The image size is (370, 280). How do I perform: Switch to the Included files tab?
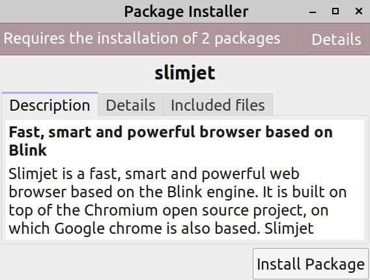click(x=218, y=105)
